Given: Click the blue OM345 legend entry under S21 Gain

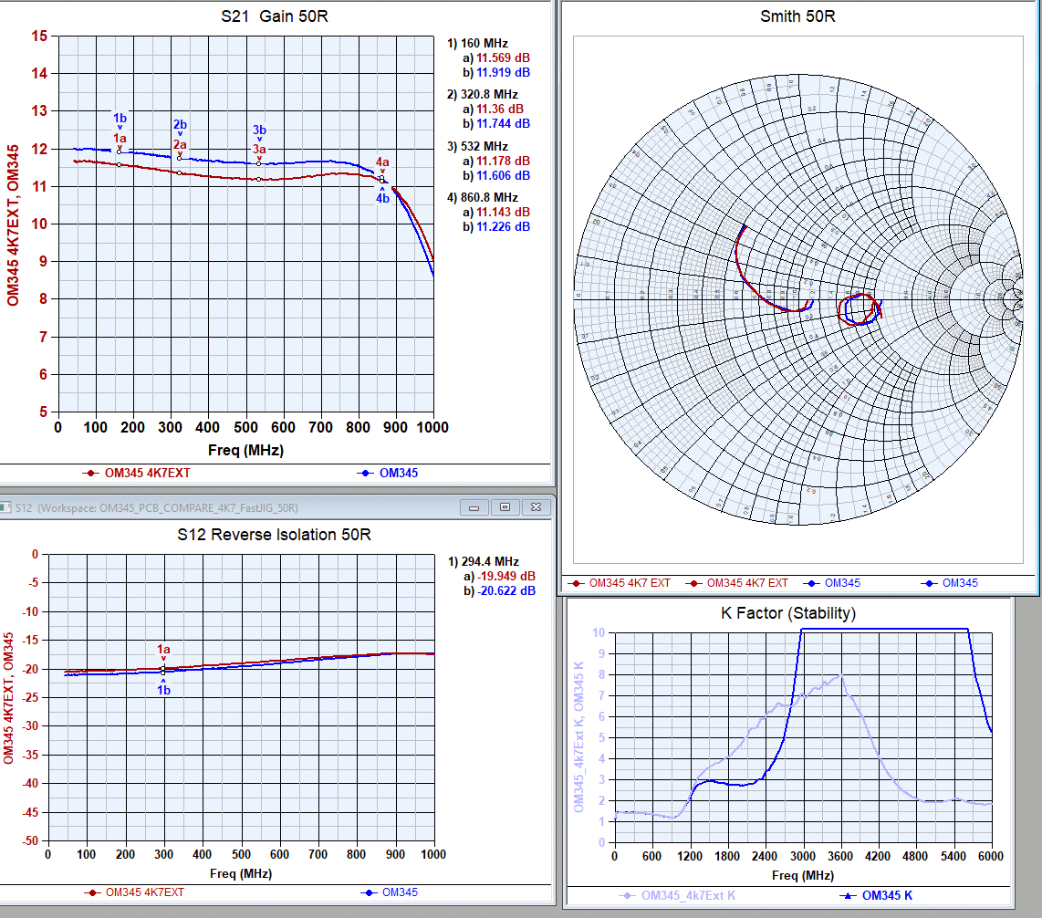Looking at the screenshot, I should coord(388,474).
